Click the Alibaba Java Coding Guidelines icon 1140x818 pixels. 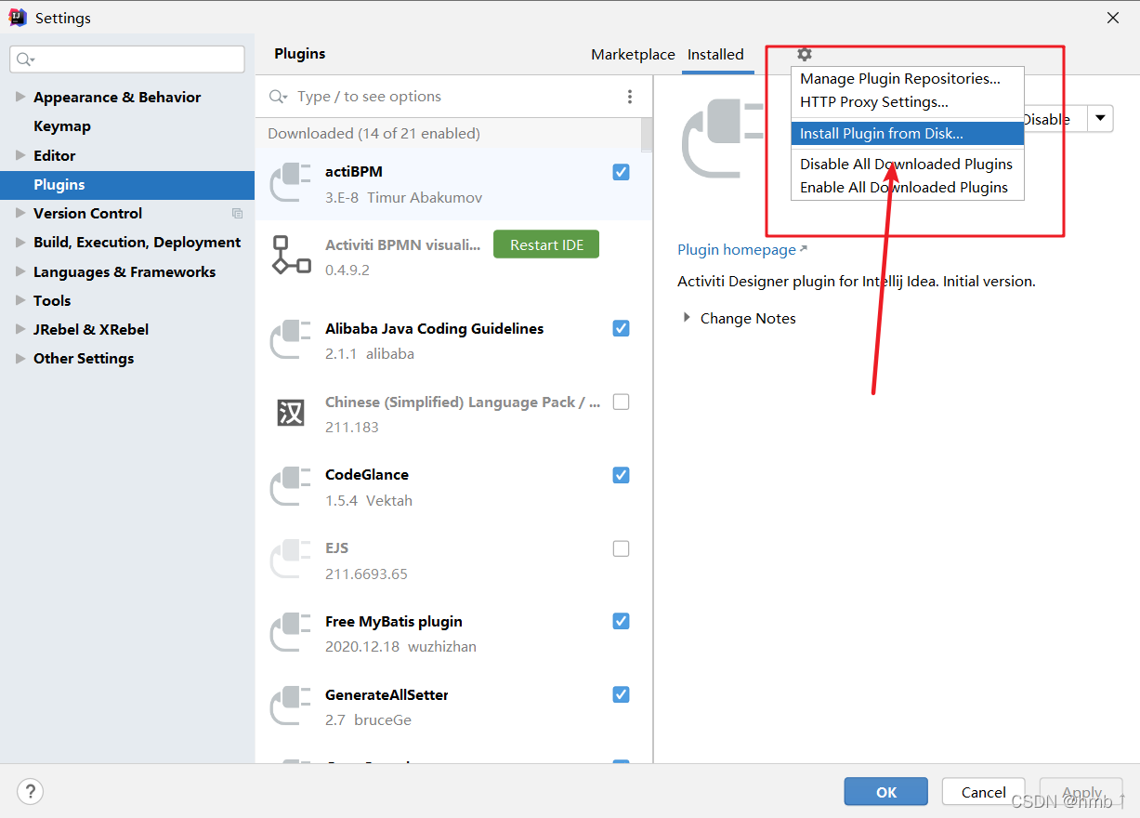coord(291,339)
